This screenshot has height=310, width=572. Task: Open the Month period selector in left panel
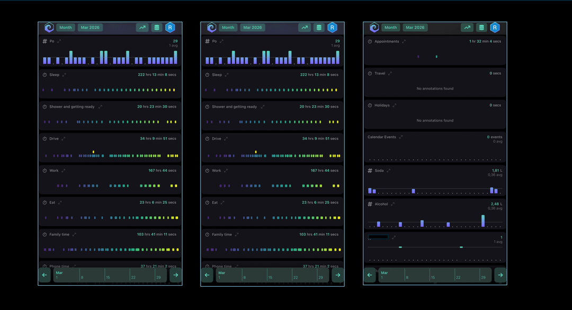tap(66, 28)
